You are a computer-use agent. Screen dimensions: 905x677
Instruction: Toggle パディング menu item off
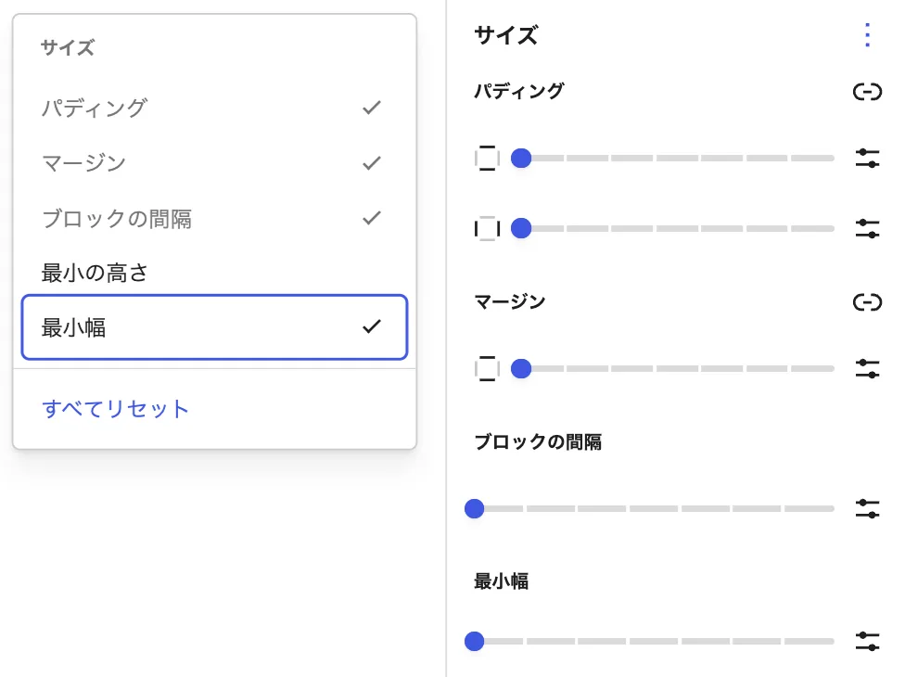point(214,108)
